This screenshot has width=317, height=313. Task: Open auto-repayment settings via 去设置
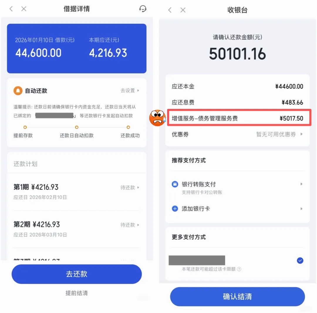tap(130, 90)
